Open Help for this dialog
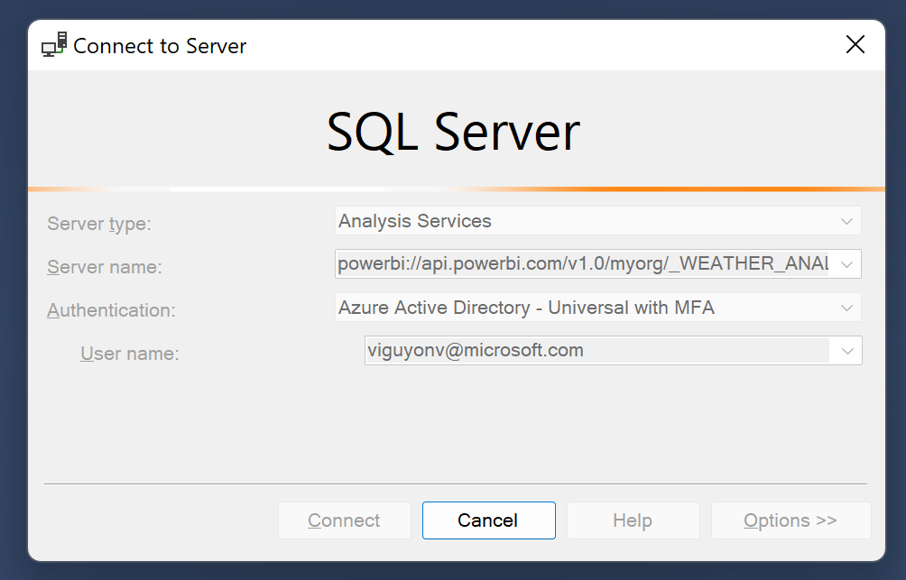The height and width of the screenshot is (580, 906). (633, 520)
